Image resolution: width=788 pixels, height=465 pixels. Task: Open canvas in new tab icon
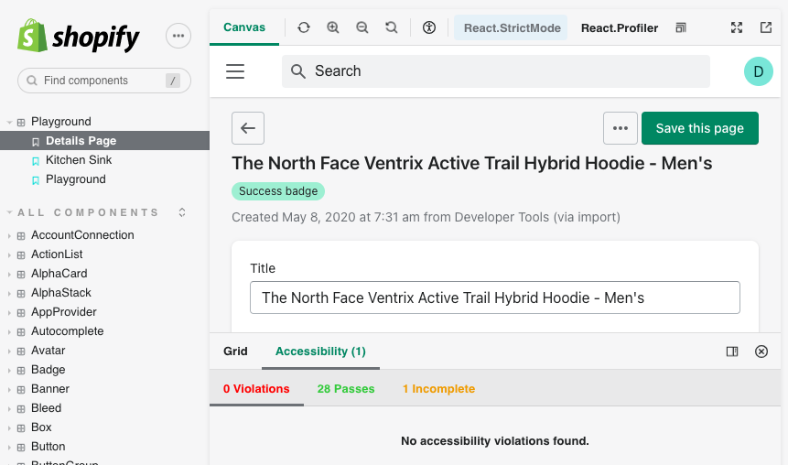pos(766,27)
